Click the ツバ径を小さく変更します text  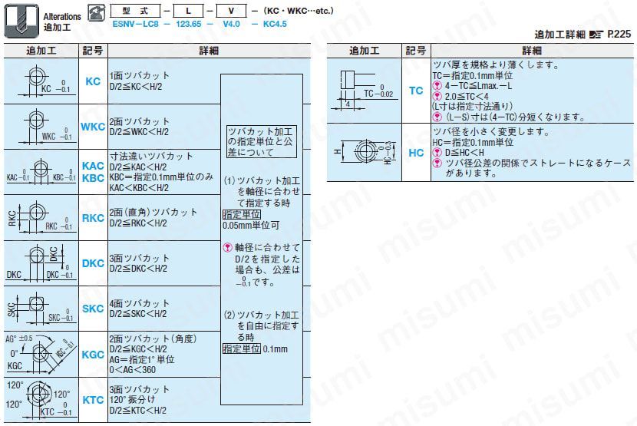[491, 131]
